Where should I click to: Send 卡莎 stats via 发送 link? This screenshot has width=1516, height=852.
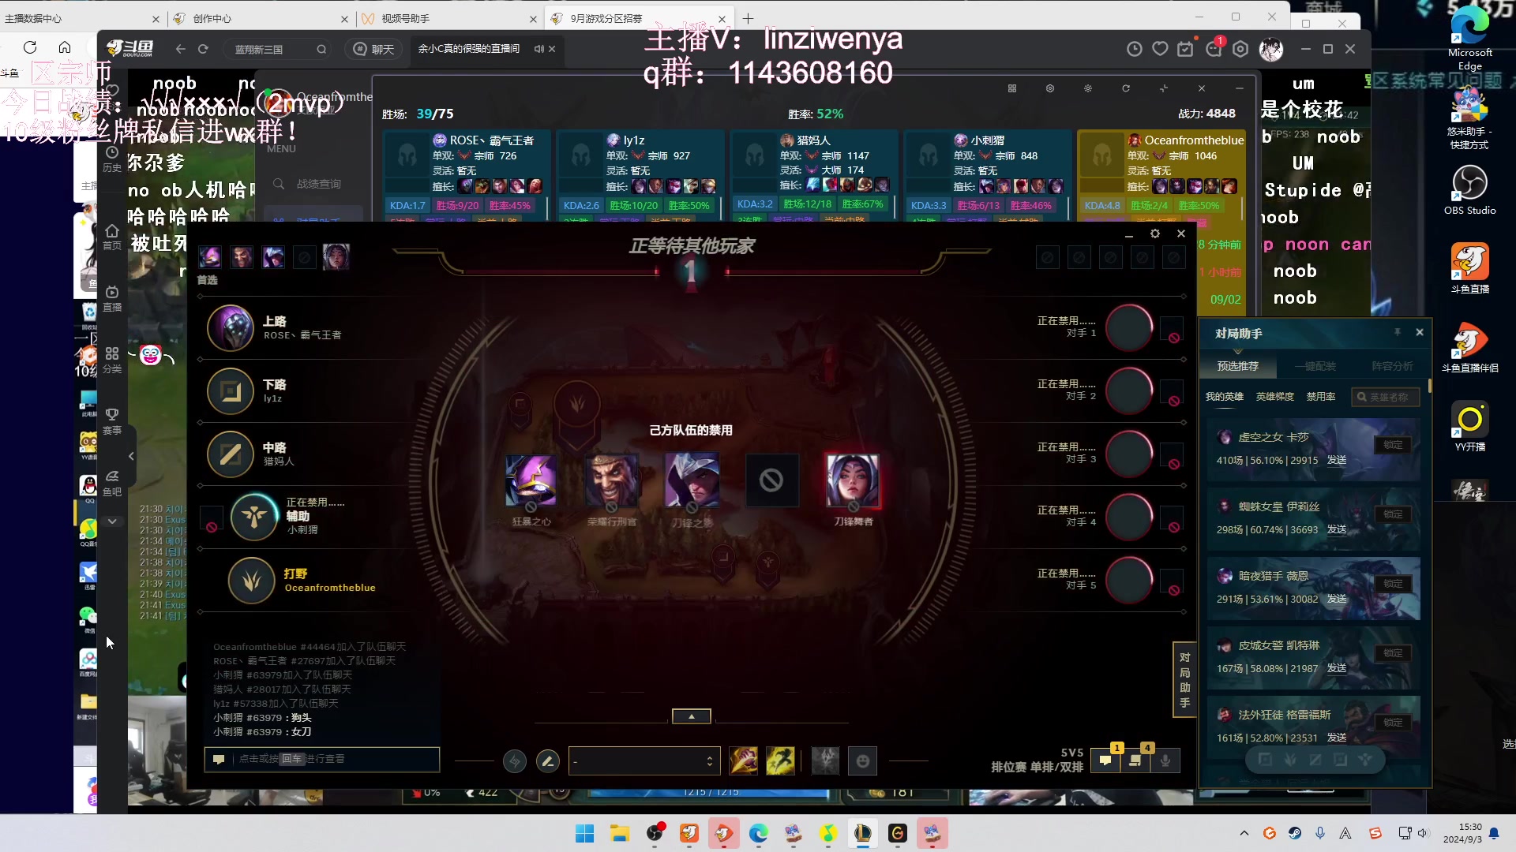point(1337,460)
